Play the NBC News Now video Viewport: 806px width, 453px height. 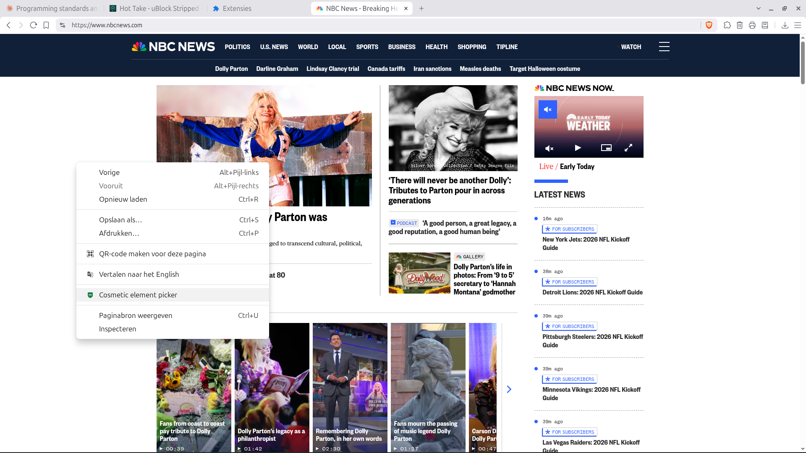578,148
